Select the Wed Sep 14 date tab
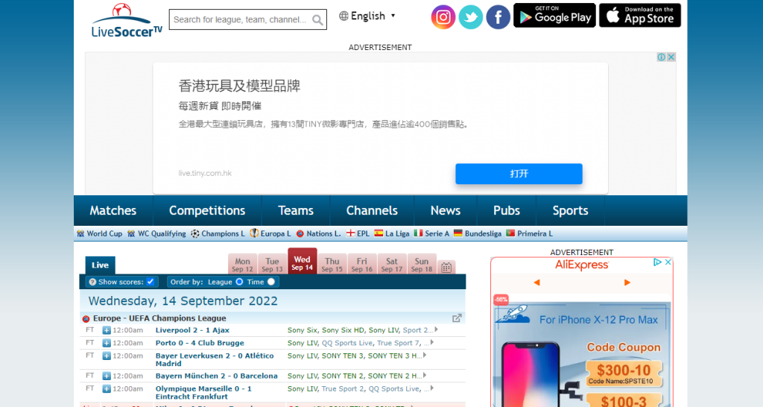 [303, 262]
